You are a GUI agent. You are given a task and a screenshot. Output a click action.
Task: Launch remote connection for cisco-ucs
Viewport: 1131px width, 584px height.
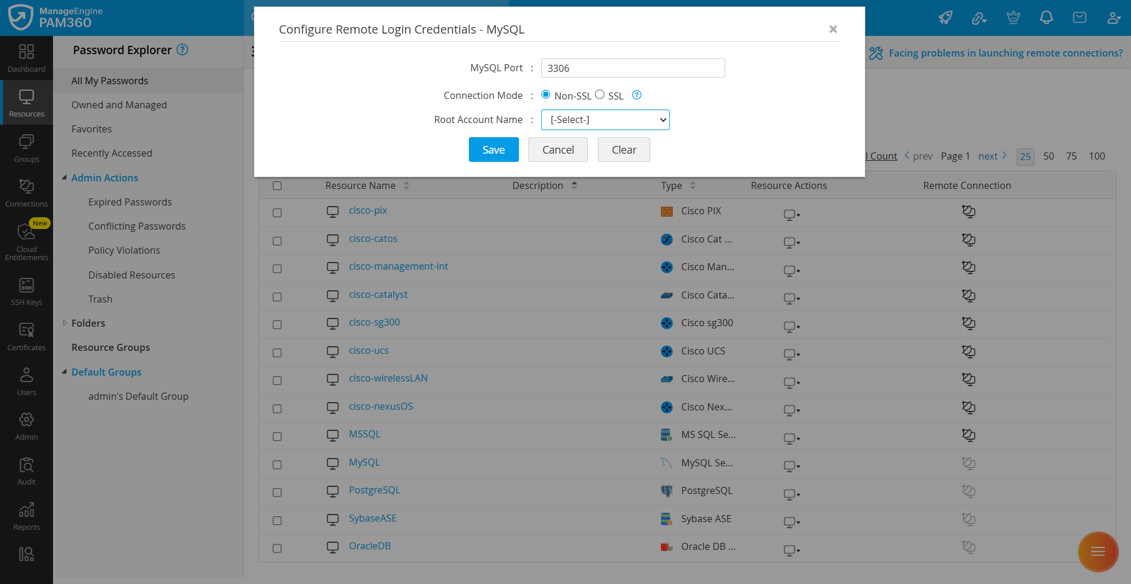(x=968, y=351)
